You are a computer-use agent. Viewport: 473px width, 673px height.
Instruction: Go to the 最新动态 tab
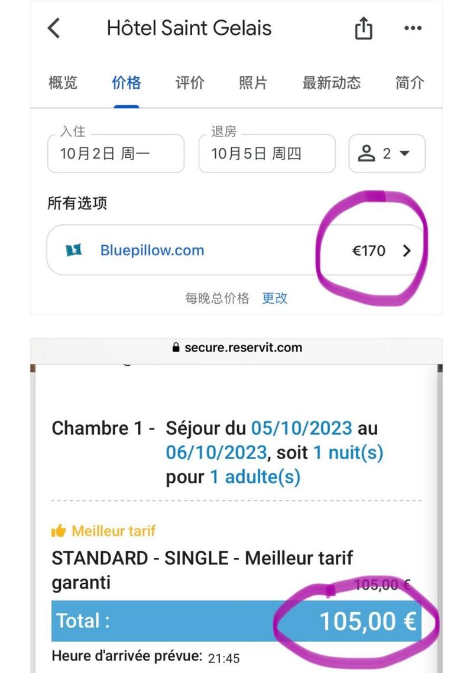point(332,83)
